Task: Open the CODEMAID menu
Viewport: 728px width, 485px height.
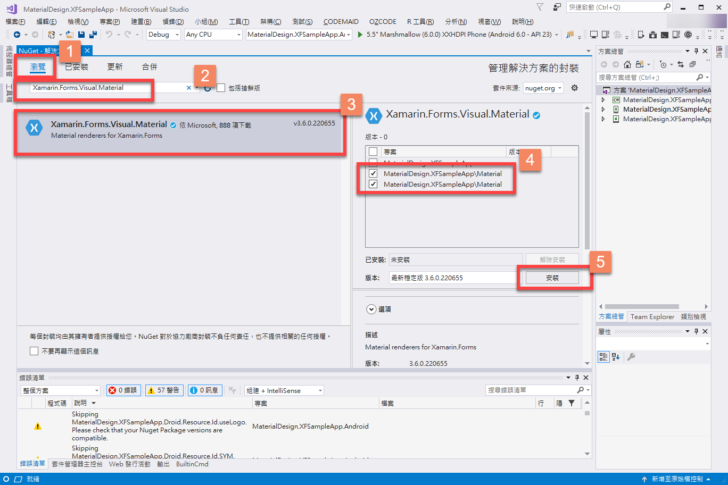Action: (341, 21)
